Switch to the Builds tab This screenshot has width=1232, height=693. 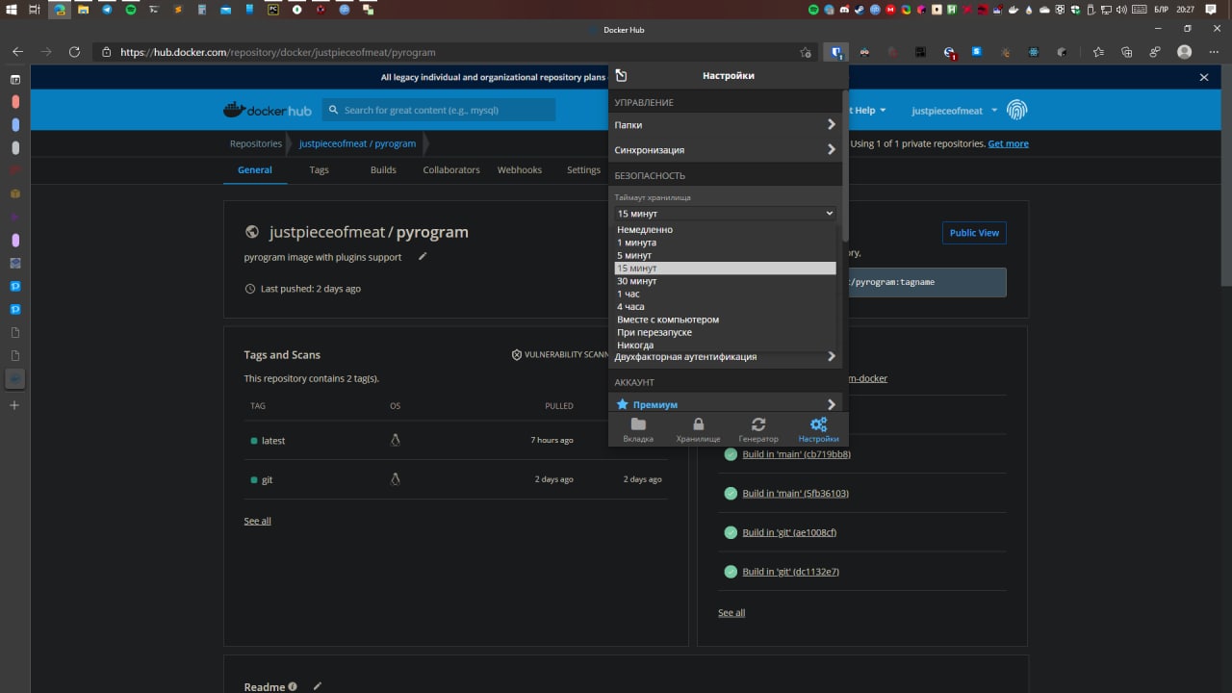click(x=383, y=169)
